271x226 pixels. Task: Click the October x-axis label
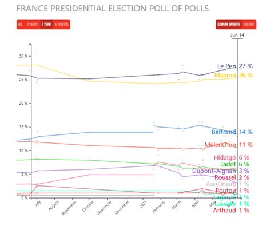coord(88,207)
